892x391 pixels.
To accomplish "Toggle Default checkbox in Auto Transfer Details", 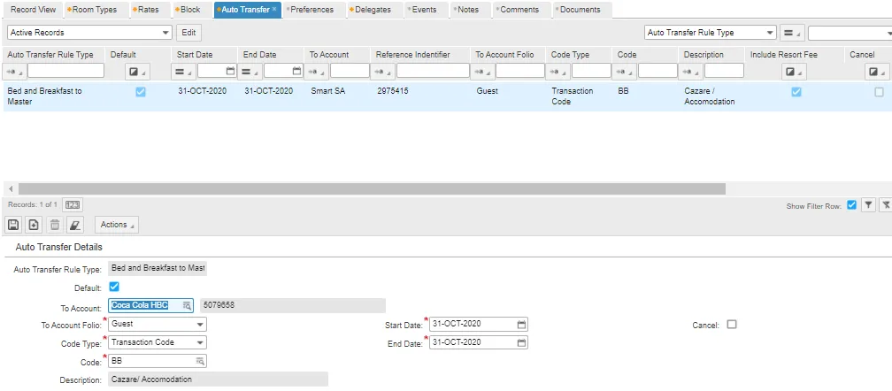I will pos(114,287).
